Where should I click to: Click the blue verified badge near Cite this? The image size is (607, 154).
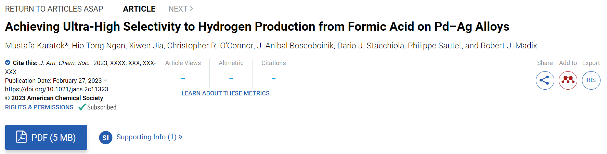tap(8, 63)
